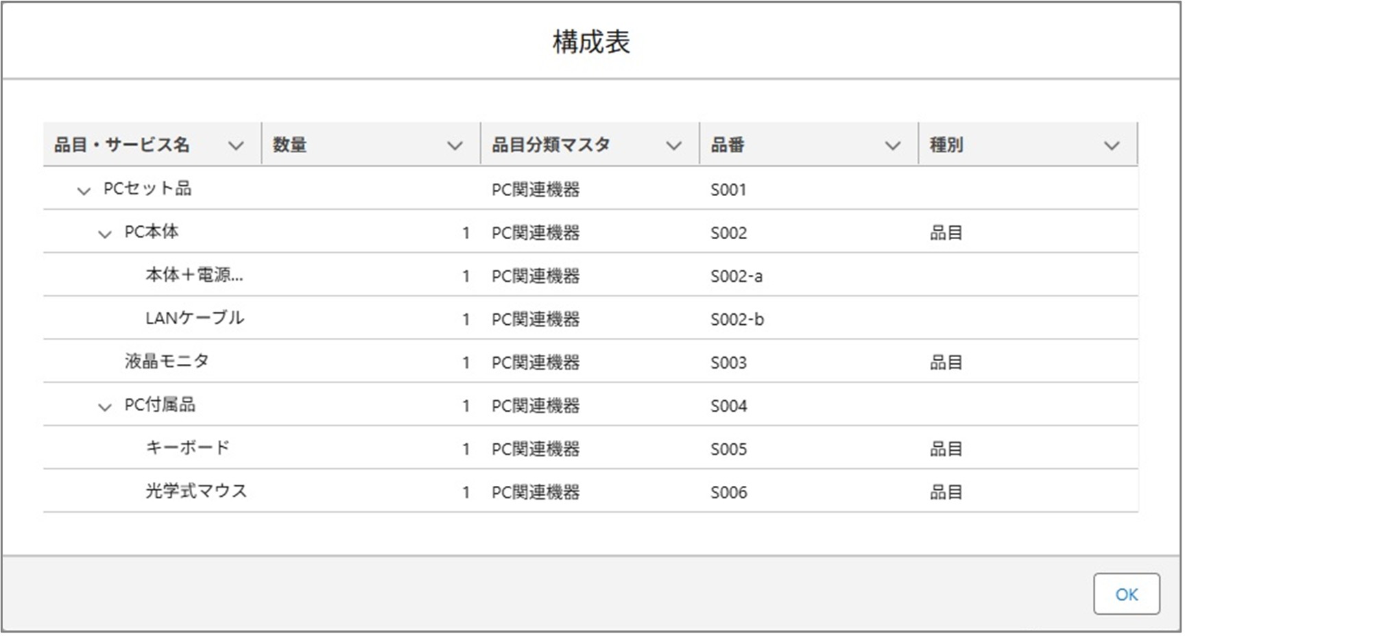Open the 種別 column filter dropdown
This screenshot has height=636, width=1390.
1111,145
